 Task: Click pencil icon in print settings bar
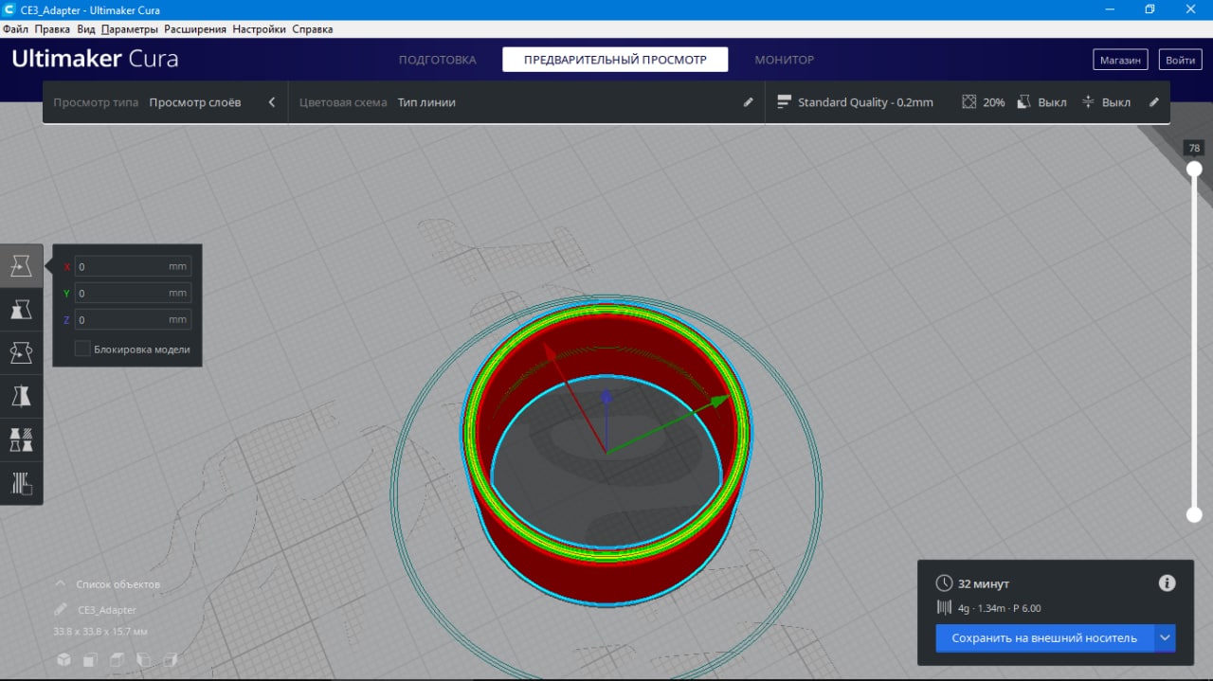coord(1154,102)
